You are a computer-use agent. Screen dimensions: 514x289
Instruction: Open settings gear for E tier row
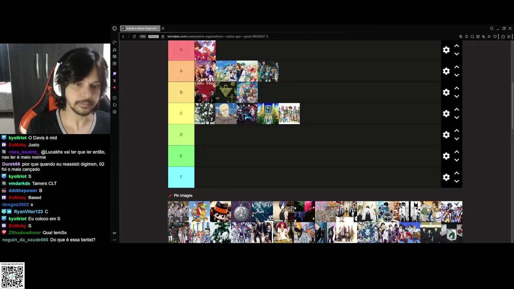point(446,156)
